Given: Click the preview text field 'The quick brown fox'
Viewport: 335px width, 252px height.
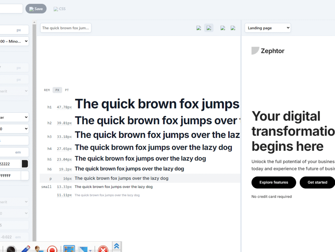Looking at the screenshot, I should (65, 28).
